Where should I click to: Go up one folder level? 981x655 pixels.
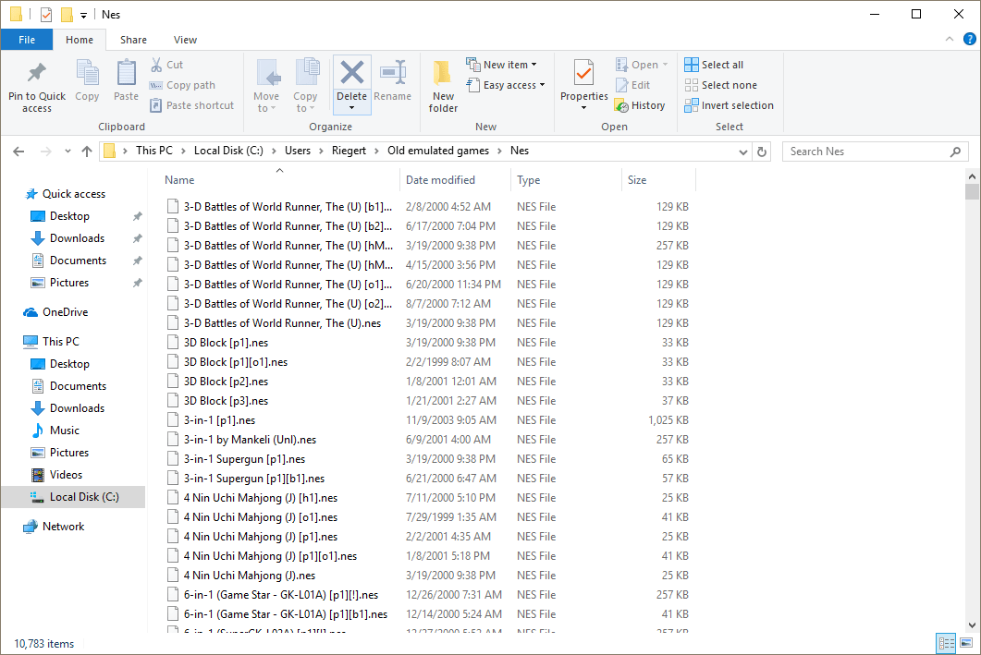tap(87, 152)
